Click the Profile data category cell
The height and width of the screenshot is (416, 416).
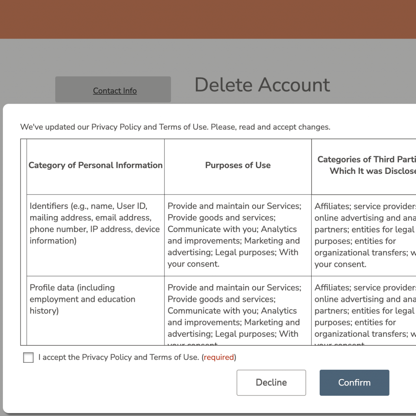click(82, 299)
